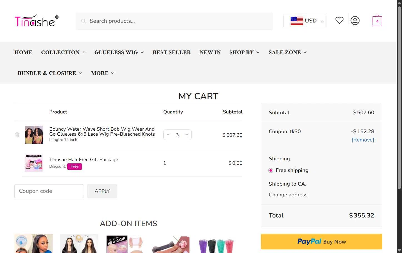Click the Change address link
Viewport: 402px width, 253px height.
tap(288, 195)
